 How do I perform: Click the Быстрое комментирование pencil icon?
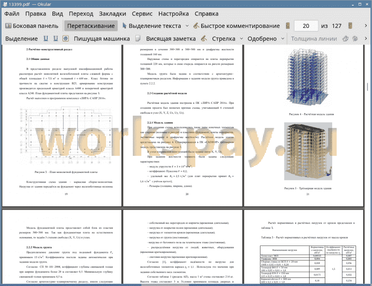[196, 26]
